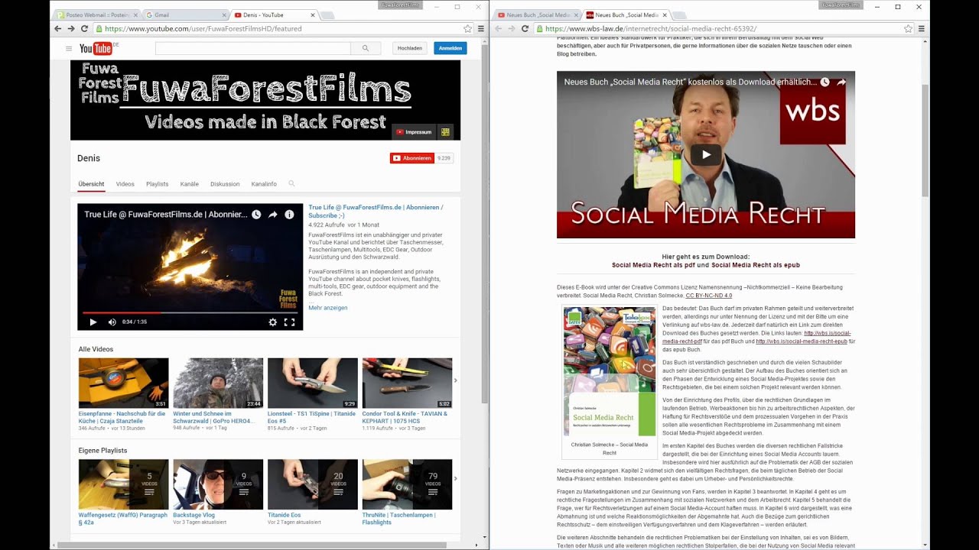Click the wbs-law.de address bar URL
Screen dimensions: 979x550
pos(651,28)
